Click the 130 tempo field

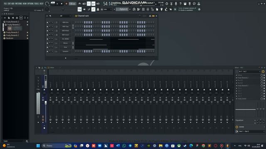72,4
